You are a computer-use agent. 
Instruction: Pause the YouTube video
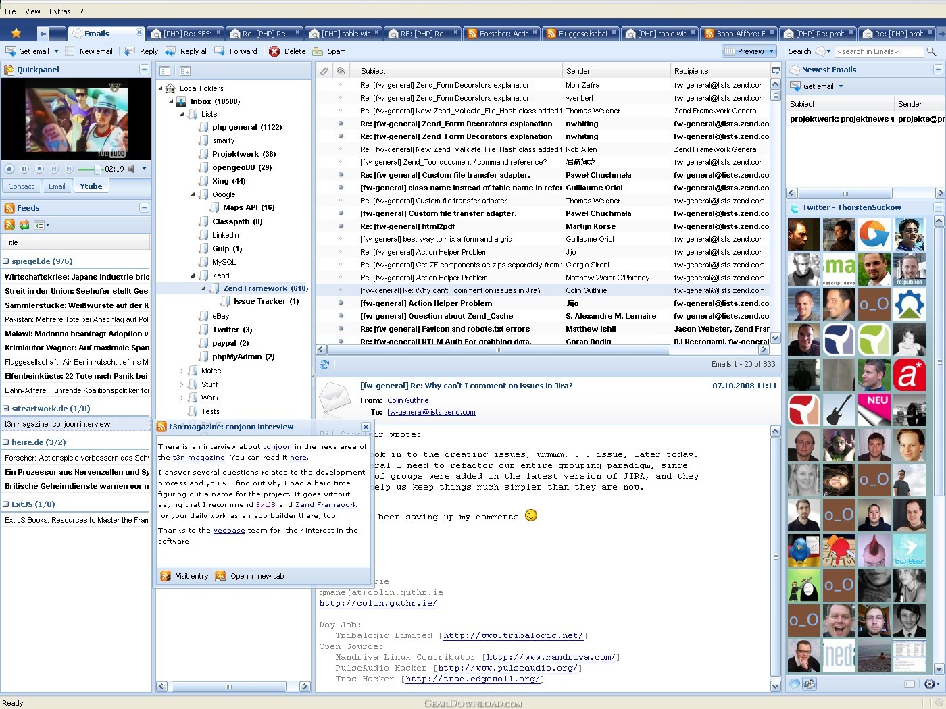[24, 169]
